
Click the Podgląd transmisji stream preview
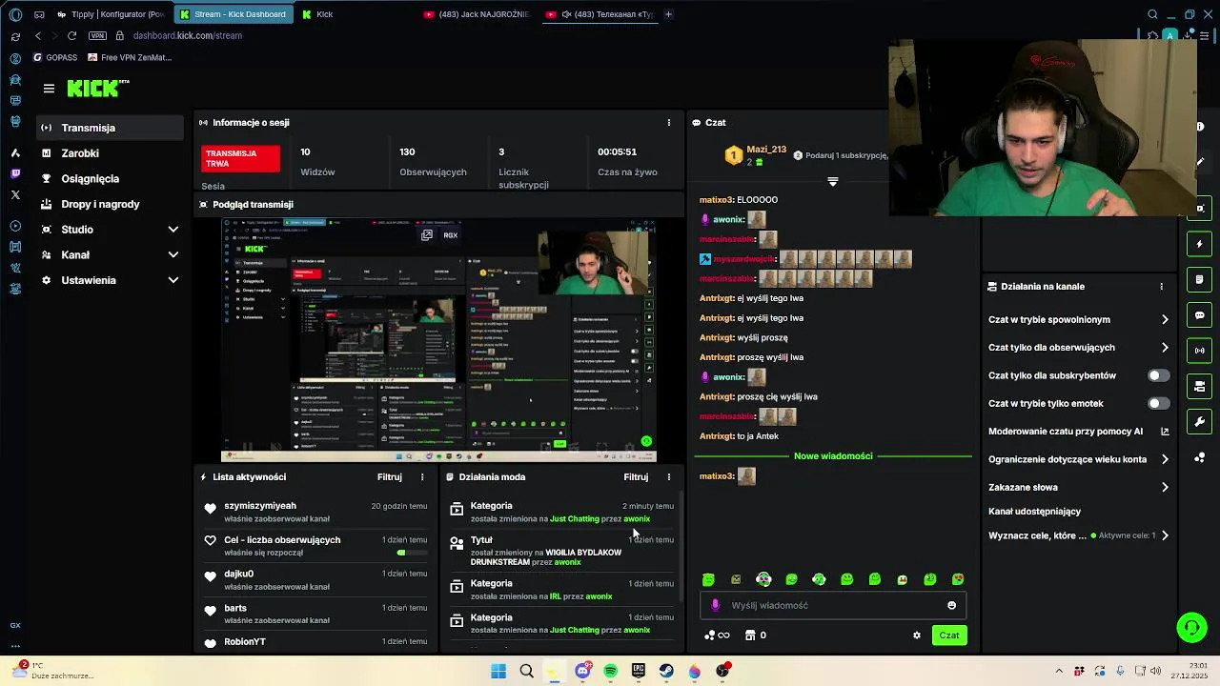pos(438,340)
